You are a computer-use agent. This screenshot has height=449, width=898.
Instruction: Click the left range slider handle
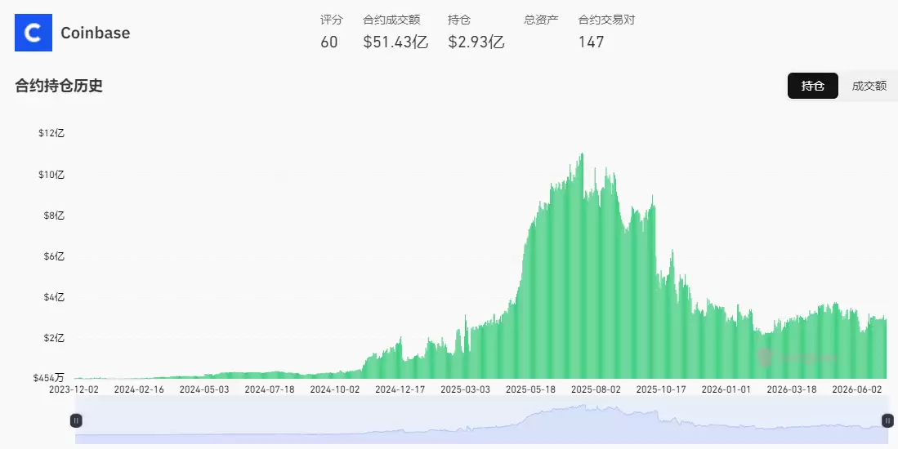76,421
